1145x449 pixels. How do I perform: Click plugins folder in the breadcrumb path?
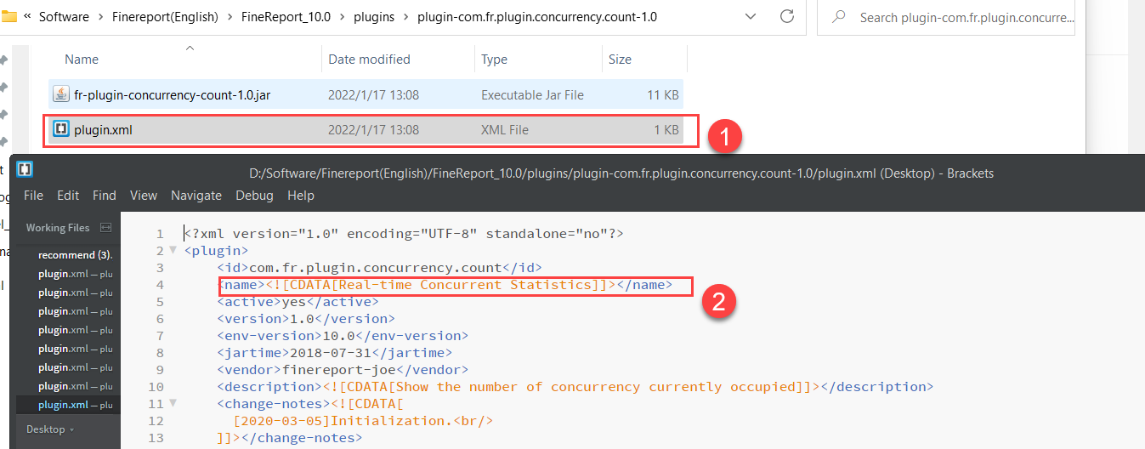coord(372,17)
